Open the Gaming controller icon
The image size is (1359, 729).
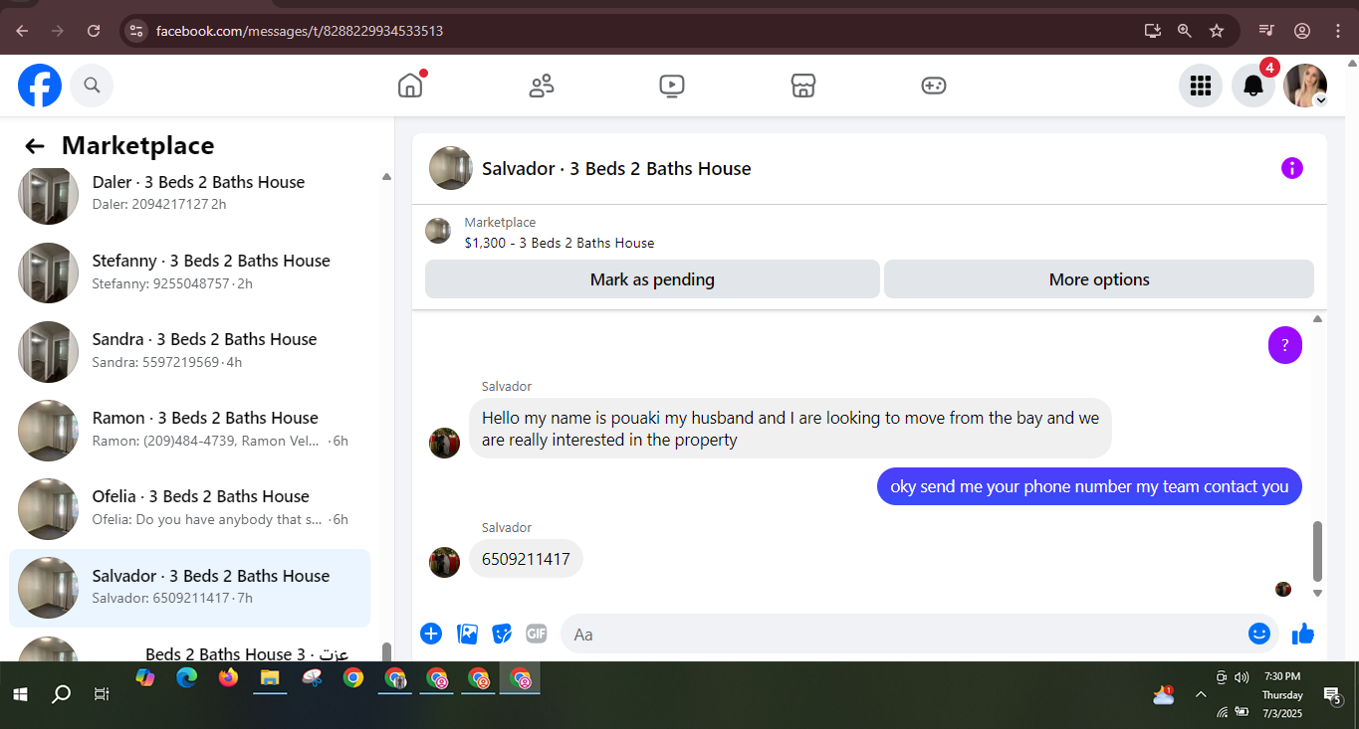coord(934,86)
